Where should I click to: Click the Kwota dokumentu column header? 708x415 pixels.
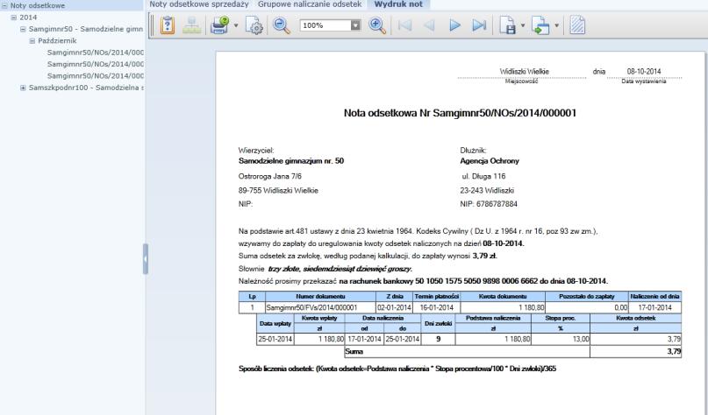[503, 297]
